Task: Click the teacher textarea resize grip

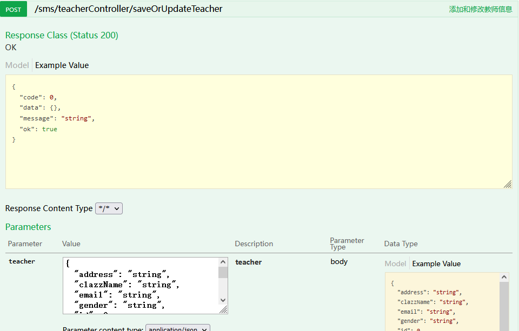Action: tap(223, 309)
